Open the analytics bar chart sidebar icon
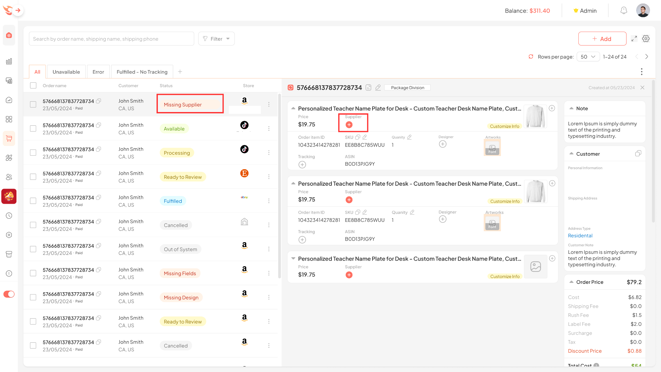Viewport: 661px width, 372px height. coord(9,61)
